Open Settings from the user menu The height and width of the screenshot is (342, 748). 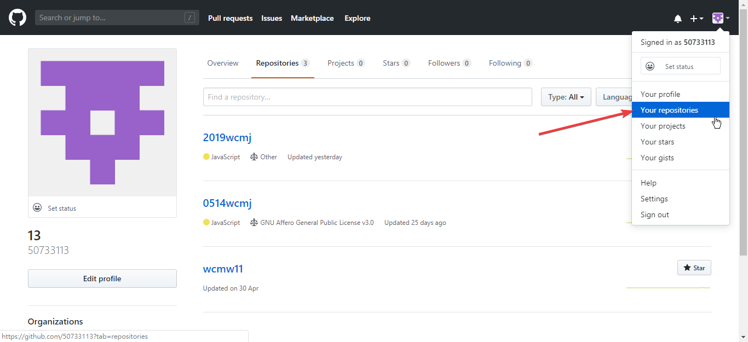pyautogui.click(x=681, y=199)
